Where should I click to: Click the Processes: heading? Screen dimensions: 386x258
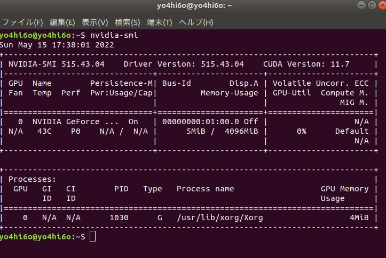tap(32, 179)
